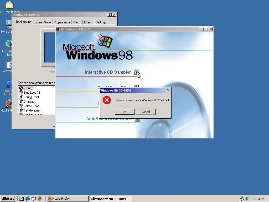The height and width of the screenshot is (202, 269).
Task: Minimize the Windows 98 CD-ROM window
Action: click(202, 29)
